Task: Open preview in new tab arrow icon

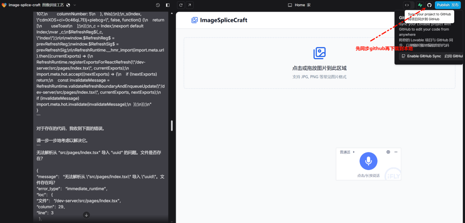Action: pyautogui.click(x=190, y=5)
